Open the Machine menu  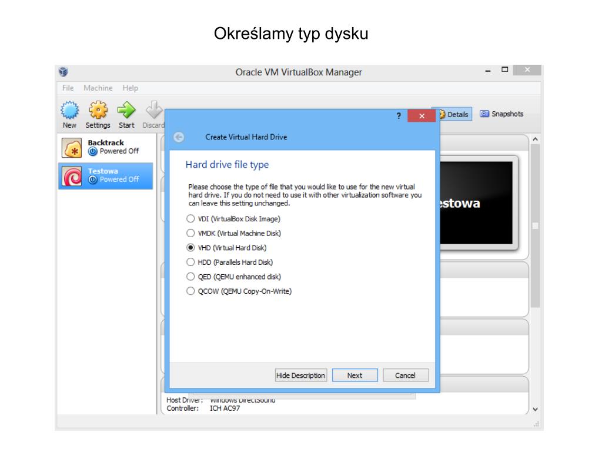click(x=98, y=88)
